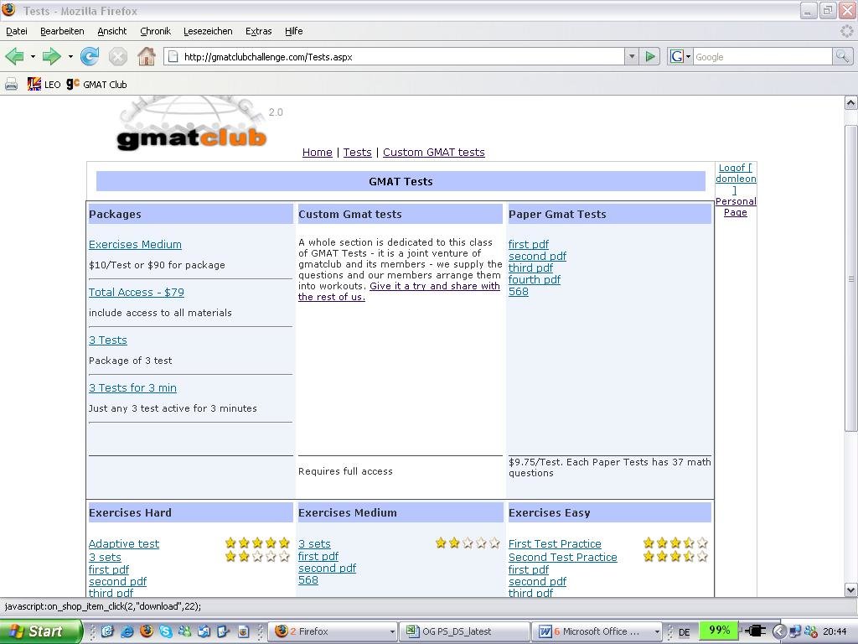Open the Datei menu
This screenshot has width=858, height=644.
point(17,31)
